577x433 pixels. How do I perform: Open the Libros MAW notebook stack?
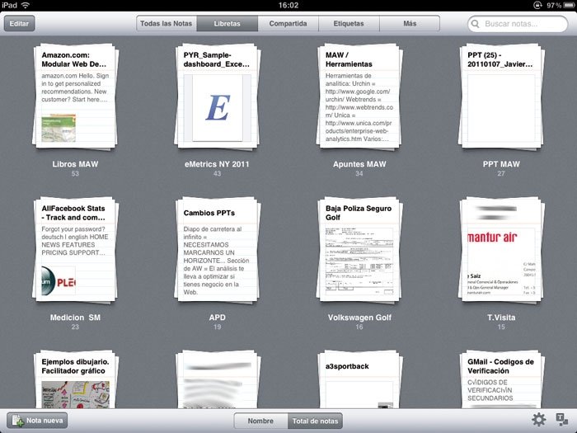[76, 96]
